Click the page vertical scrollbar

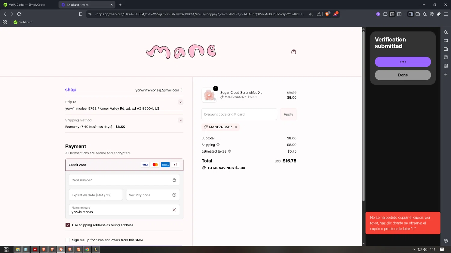(x=364, y=115)
